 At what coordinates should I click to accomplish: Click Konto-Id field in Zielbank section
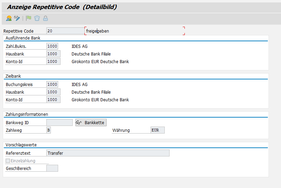tap(53, 100)
